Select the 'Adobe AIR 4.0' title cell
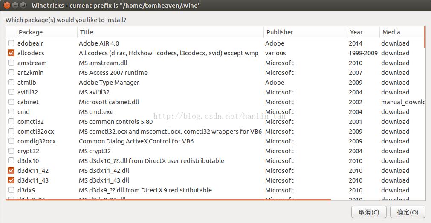The width and height of the screenshot is (431, 223). pos(99,43)
